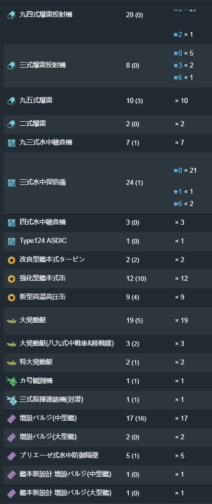Click the ★6 × 2 entry for 三式水中探信儀
The height and width of the screenshot is (504, 212).
click(183, 204)
